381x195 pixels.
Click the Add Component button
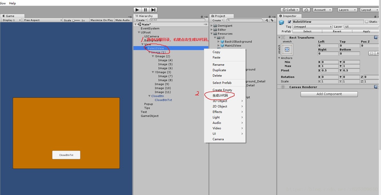[329, 94]
